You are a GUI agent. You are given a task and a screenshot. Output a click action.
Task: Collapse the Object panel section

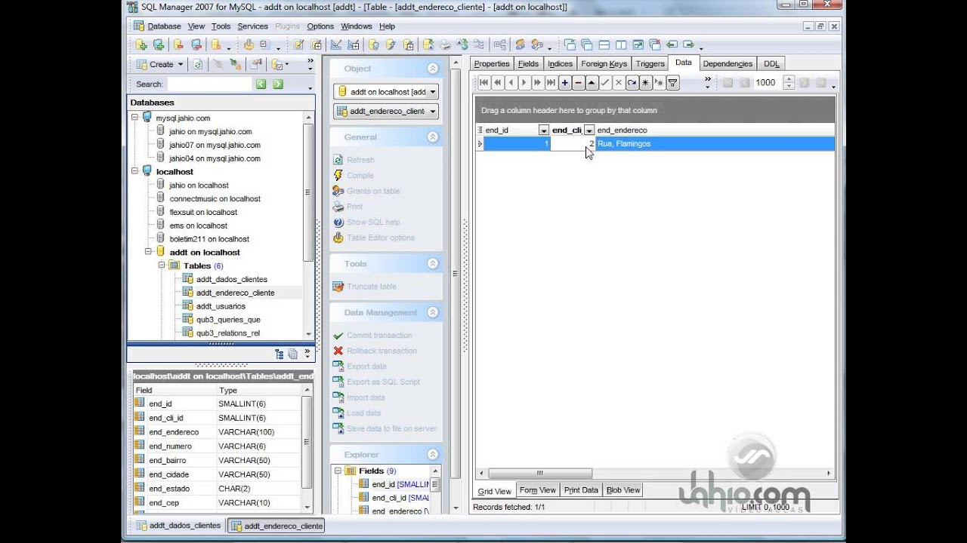(433, 69)
